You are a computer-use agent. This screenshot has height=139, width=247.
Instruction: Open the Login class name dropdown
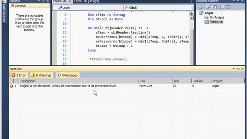[121, 8]
